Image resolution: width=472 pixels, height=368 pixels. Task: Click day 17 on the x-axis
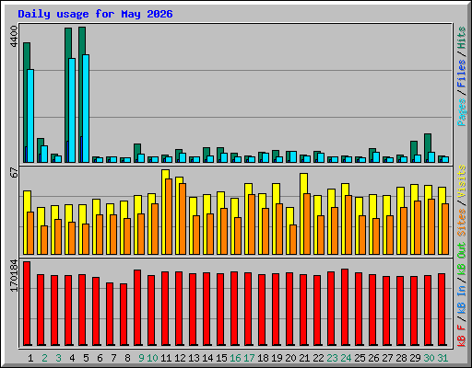click(x=249, y=358)
